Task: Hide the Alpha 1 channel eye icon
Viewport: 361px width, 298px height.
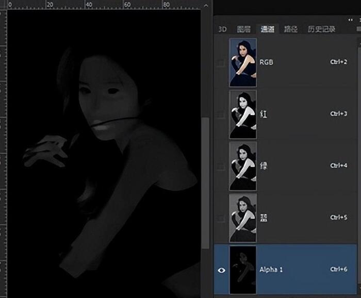Action: [221, 270]
